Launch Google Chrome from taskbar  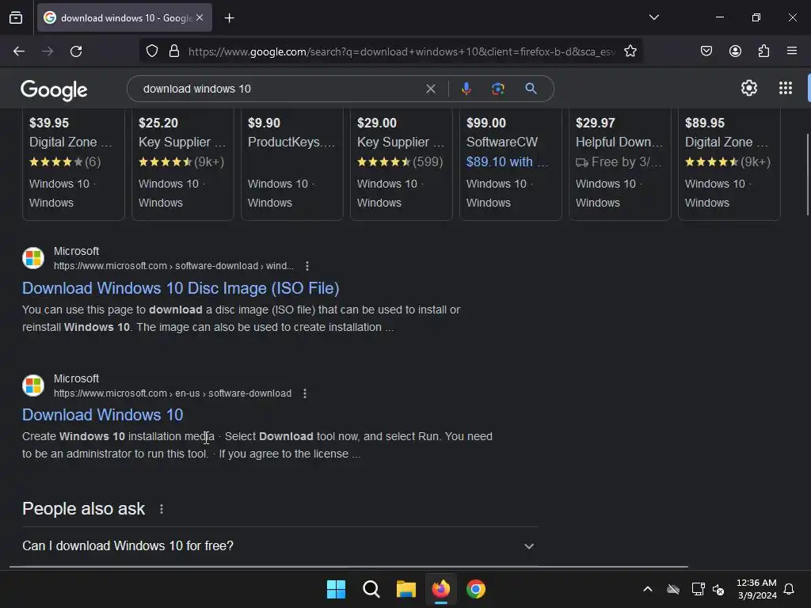pyautogui.click(x=476, y=589)
